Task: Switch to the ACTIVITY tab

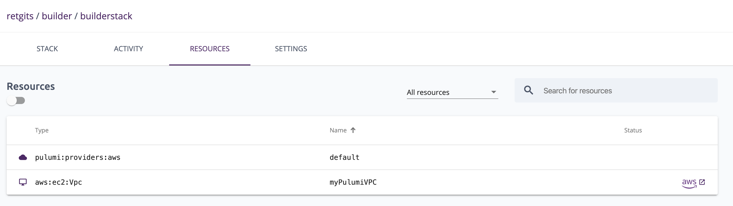Action: (128, 49)
